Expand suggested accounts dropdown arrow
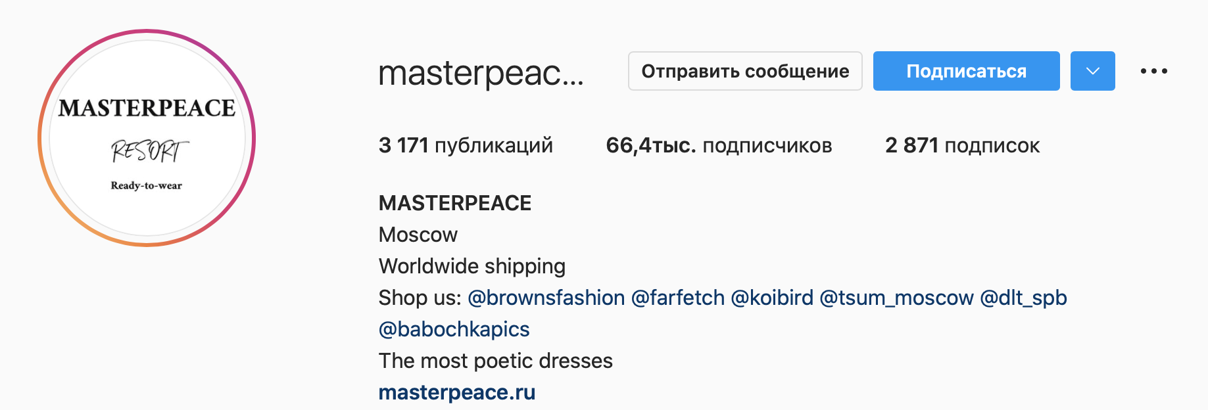1208x410 pixels. [x=1092, y=71]
